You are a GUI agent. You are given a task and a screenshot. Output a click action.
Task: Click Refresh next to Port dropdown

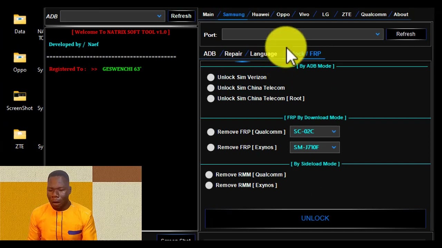[x=406, y=34]
